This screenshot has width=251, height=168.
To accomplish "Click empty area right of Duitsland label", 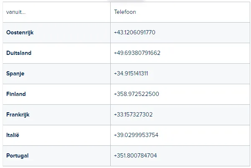I will click(x=71, y=53).
